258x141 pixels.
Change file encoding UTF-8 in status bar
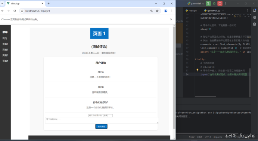pos(208,137)
